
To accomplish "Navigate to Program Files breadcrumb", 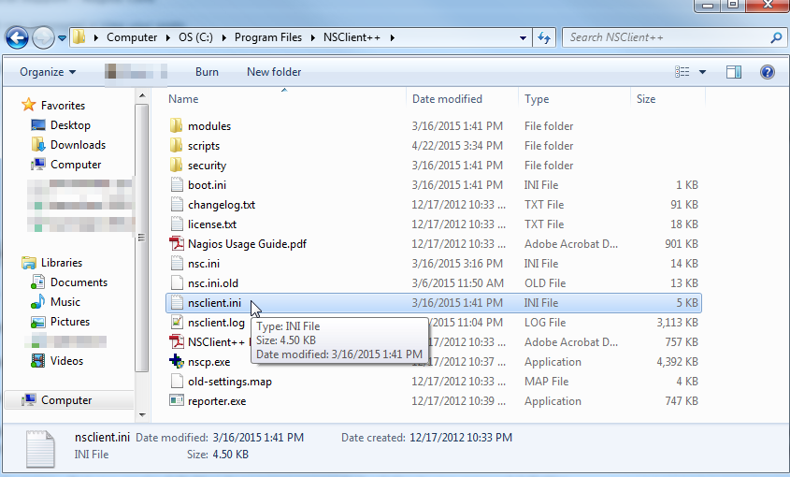I will (268, 37).
